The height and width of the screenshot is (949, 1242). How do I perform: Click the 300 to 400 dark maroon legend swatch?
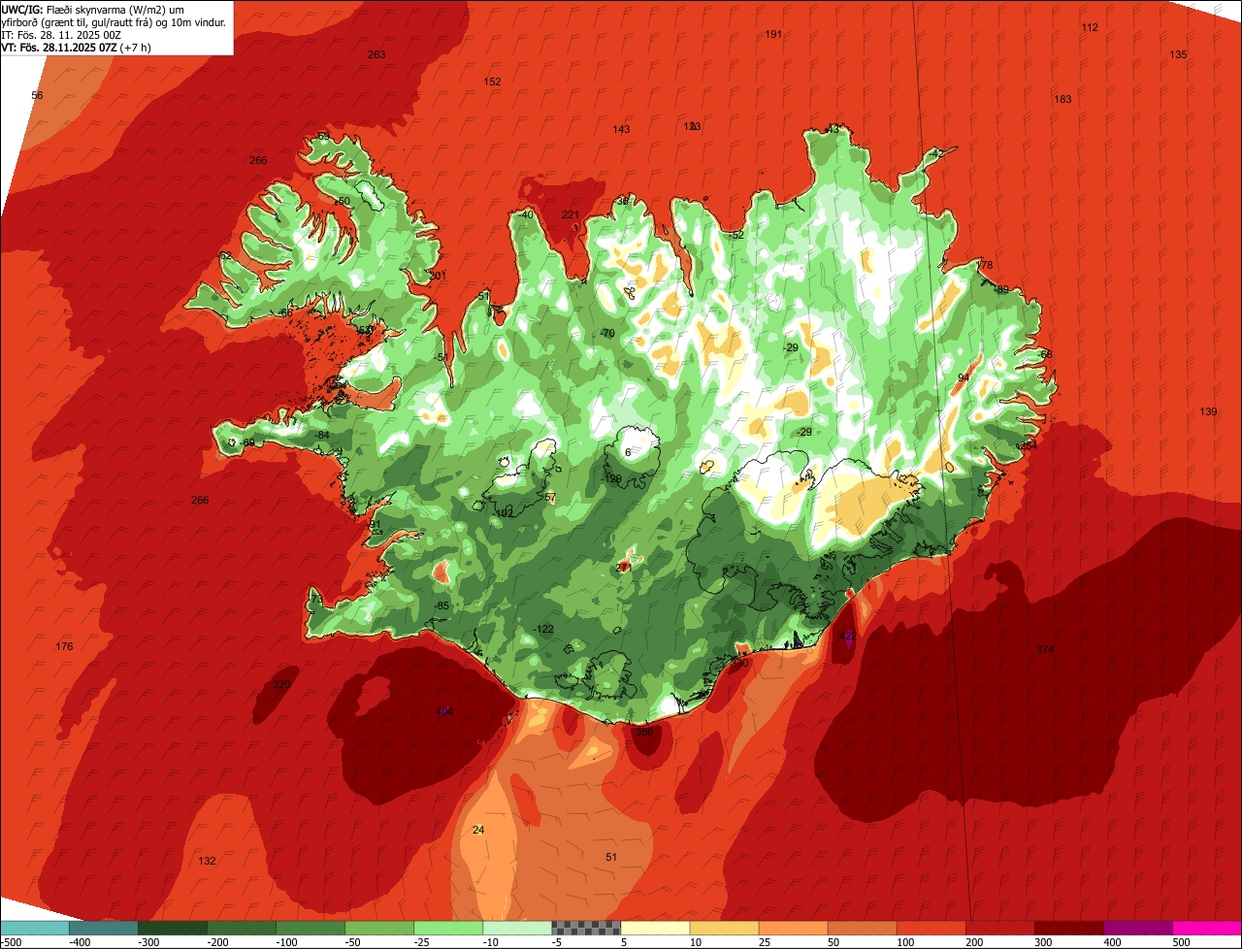point(1069,928)
